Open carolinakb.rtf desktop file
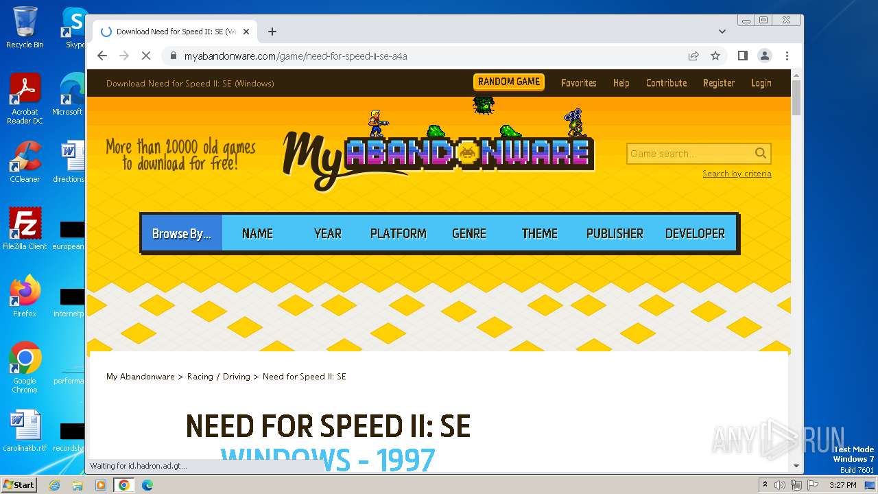Image resolution: width=878 pixels, height=494 pixels. click(x=25, y=431)
